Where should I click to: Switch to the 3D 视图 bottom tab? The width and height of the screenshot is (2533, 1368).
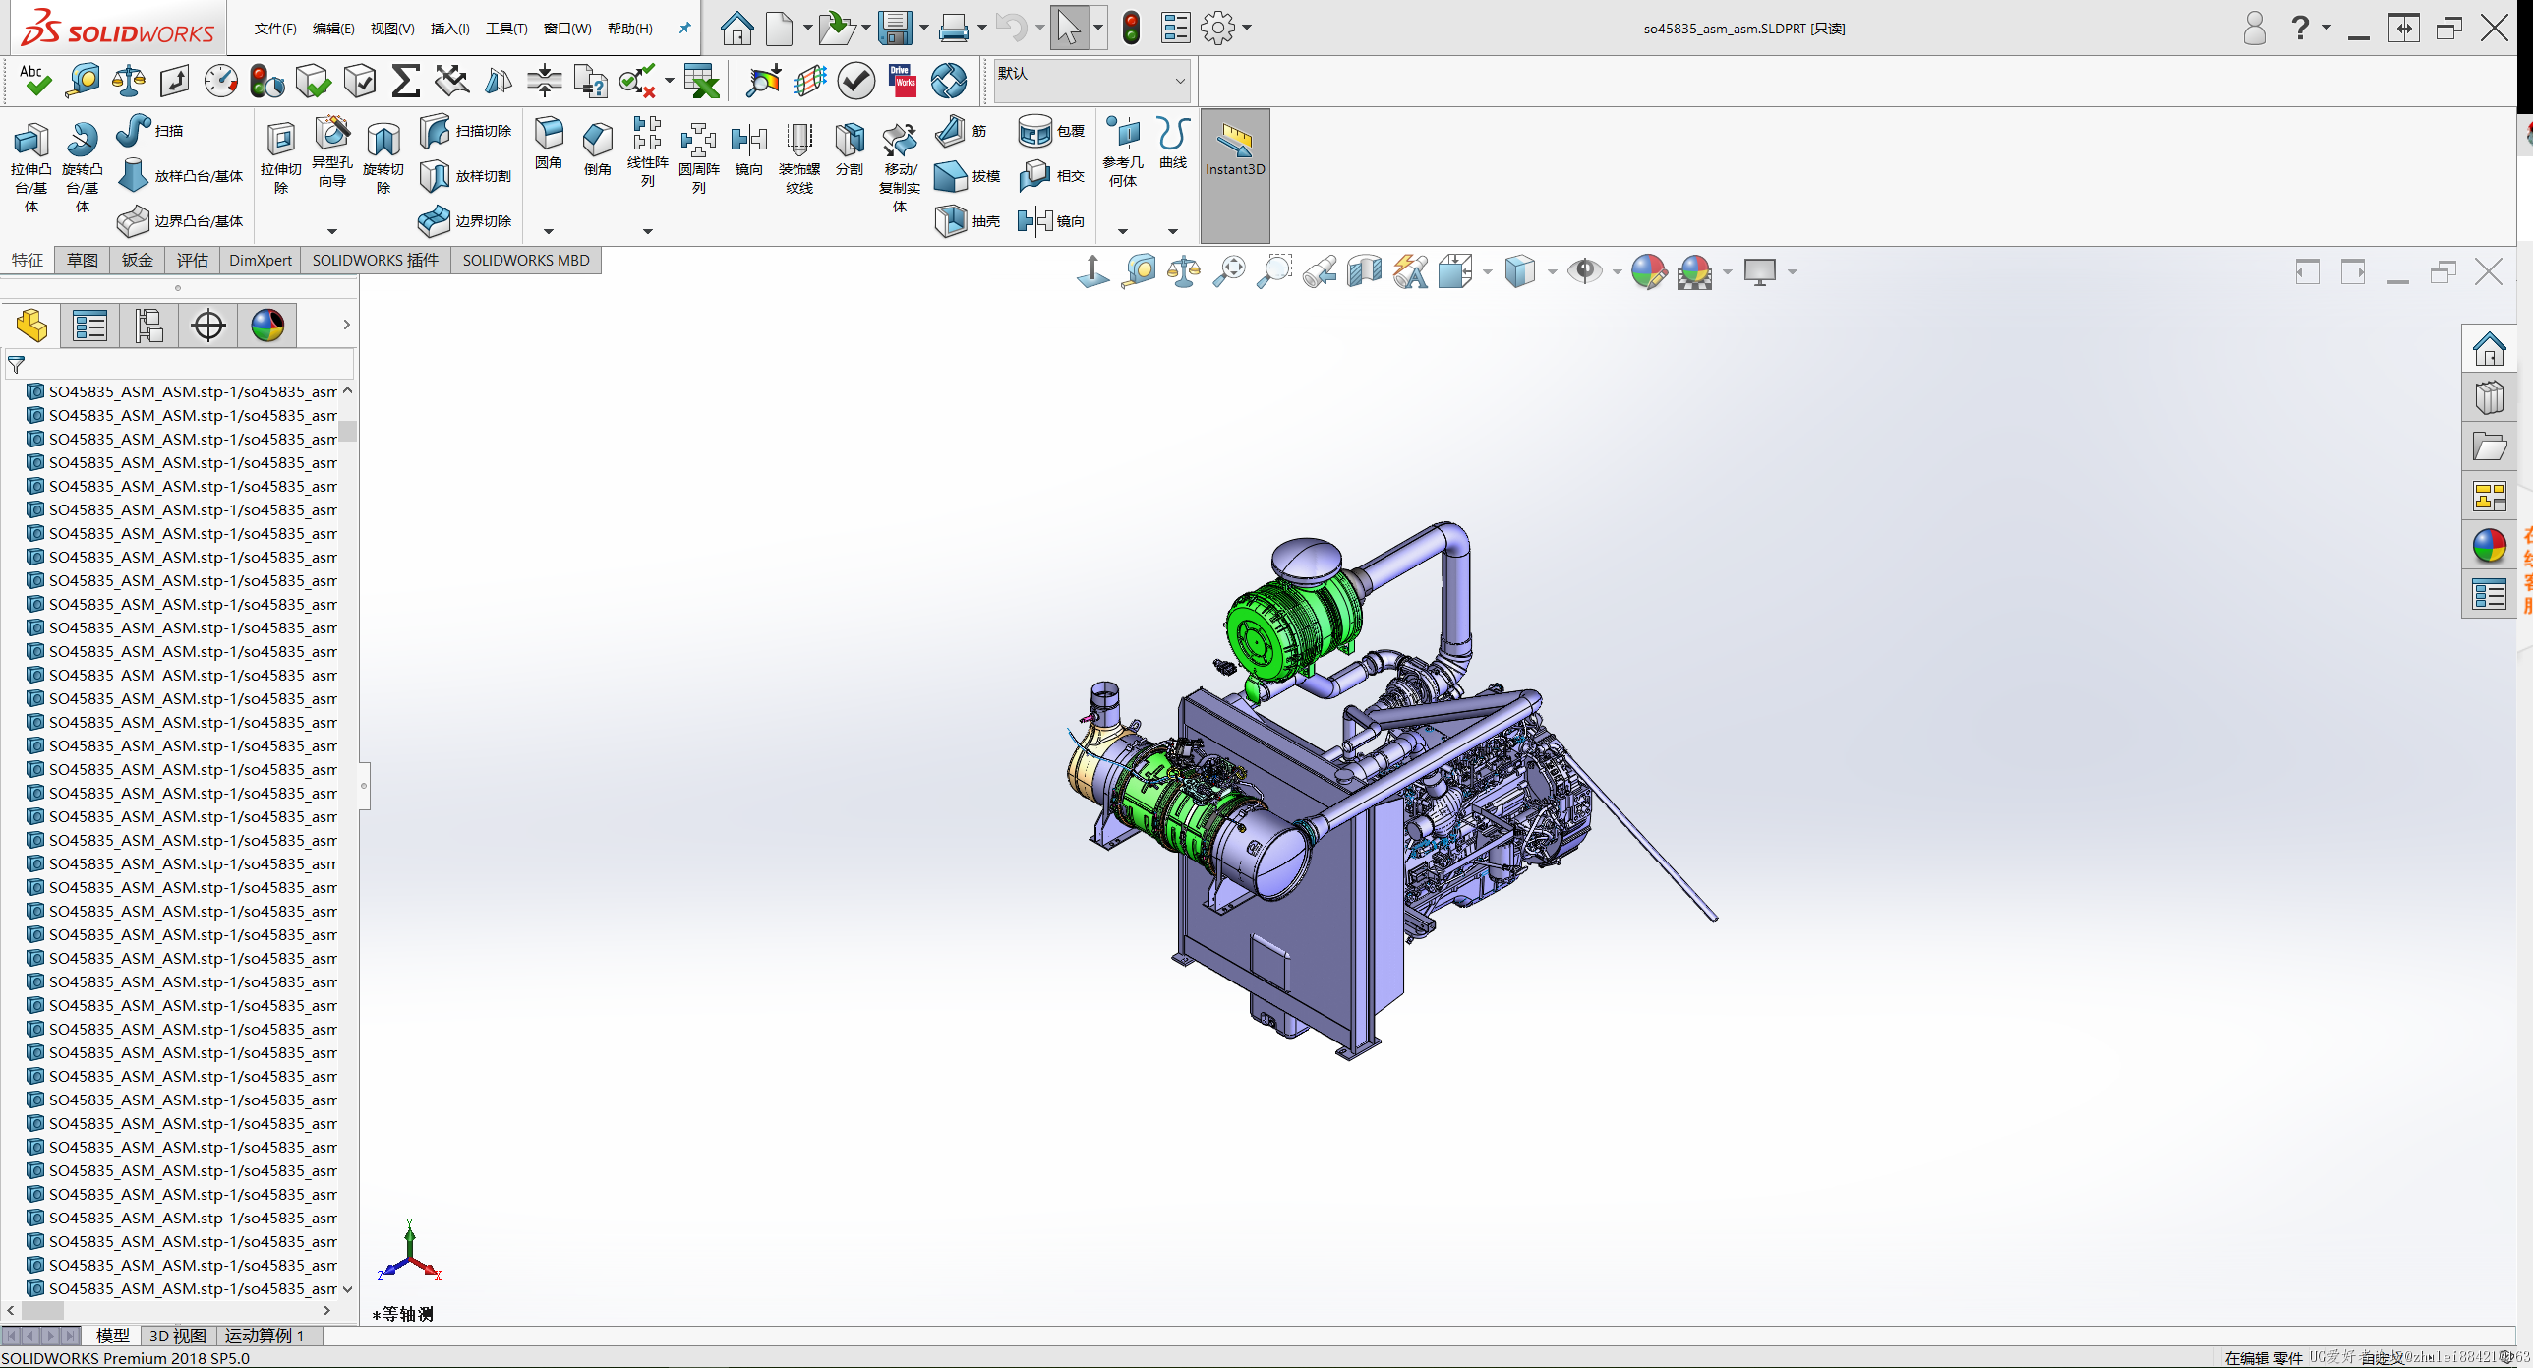178,1336
